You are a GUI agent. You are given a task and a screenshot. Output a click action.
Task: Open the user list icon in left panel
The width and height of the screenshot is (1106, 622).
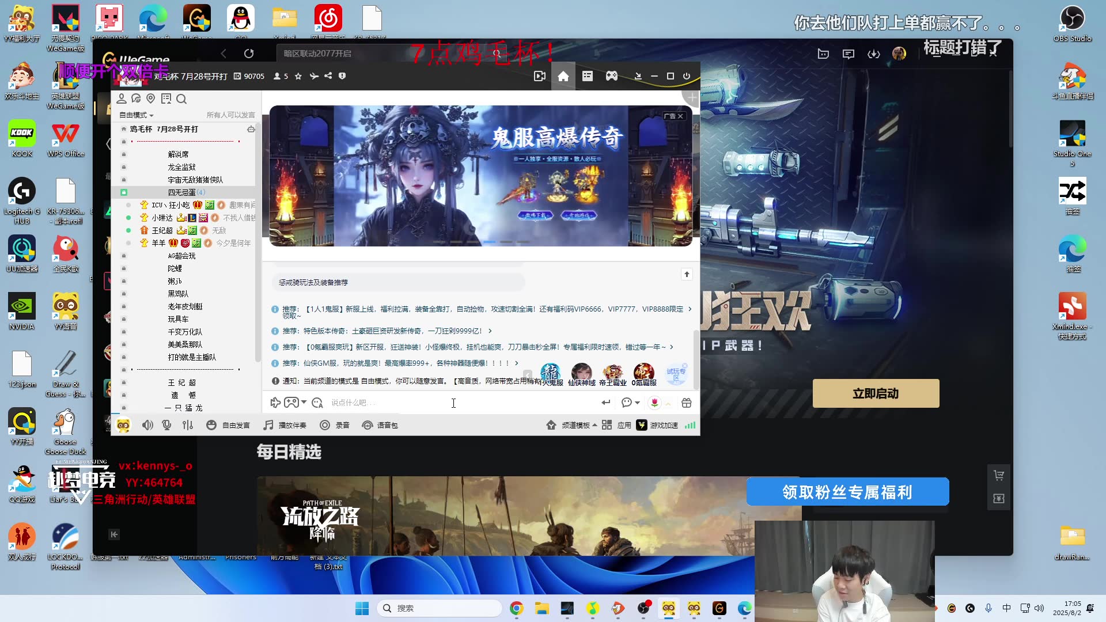click(122, 98)
